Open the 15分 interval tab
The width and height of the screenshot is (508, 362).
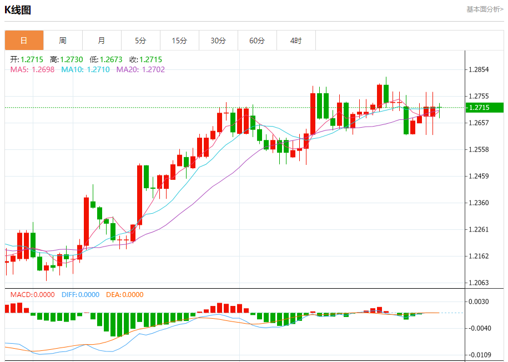(x=179, y=41)
